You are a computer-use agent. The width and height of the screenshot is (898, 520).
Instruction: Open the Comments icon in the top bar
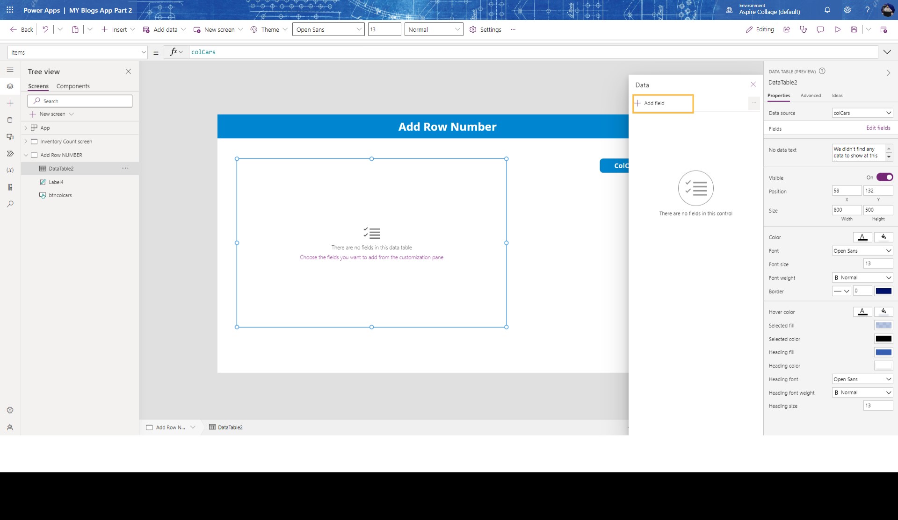[820, 29]
